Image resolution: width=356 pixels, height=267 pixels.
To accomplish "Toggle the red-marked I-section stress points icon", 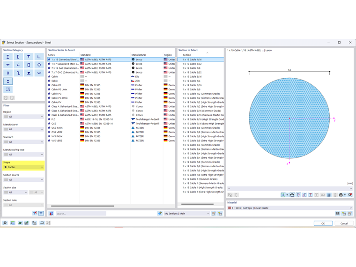I will pyautogui.click(x=311, y=195).
